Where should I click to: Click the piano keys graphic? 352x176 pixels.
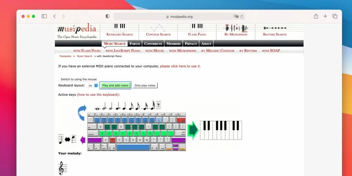pyautogui.click(x=221, y=130)
